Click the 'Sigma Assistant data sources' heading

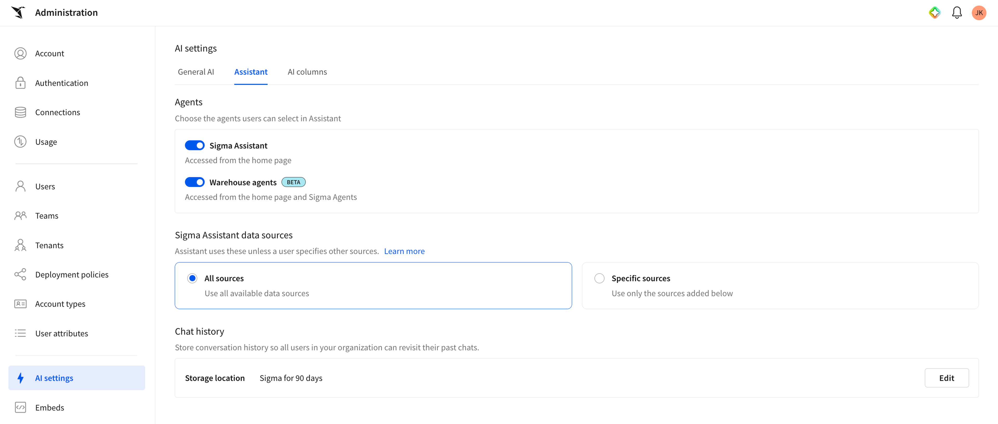click(x=234, y=235)
